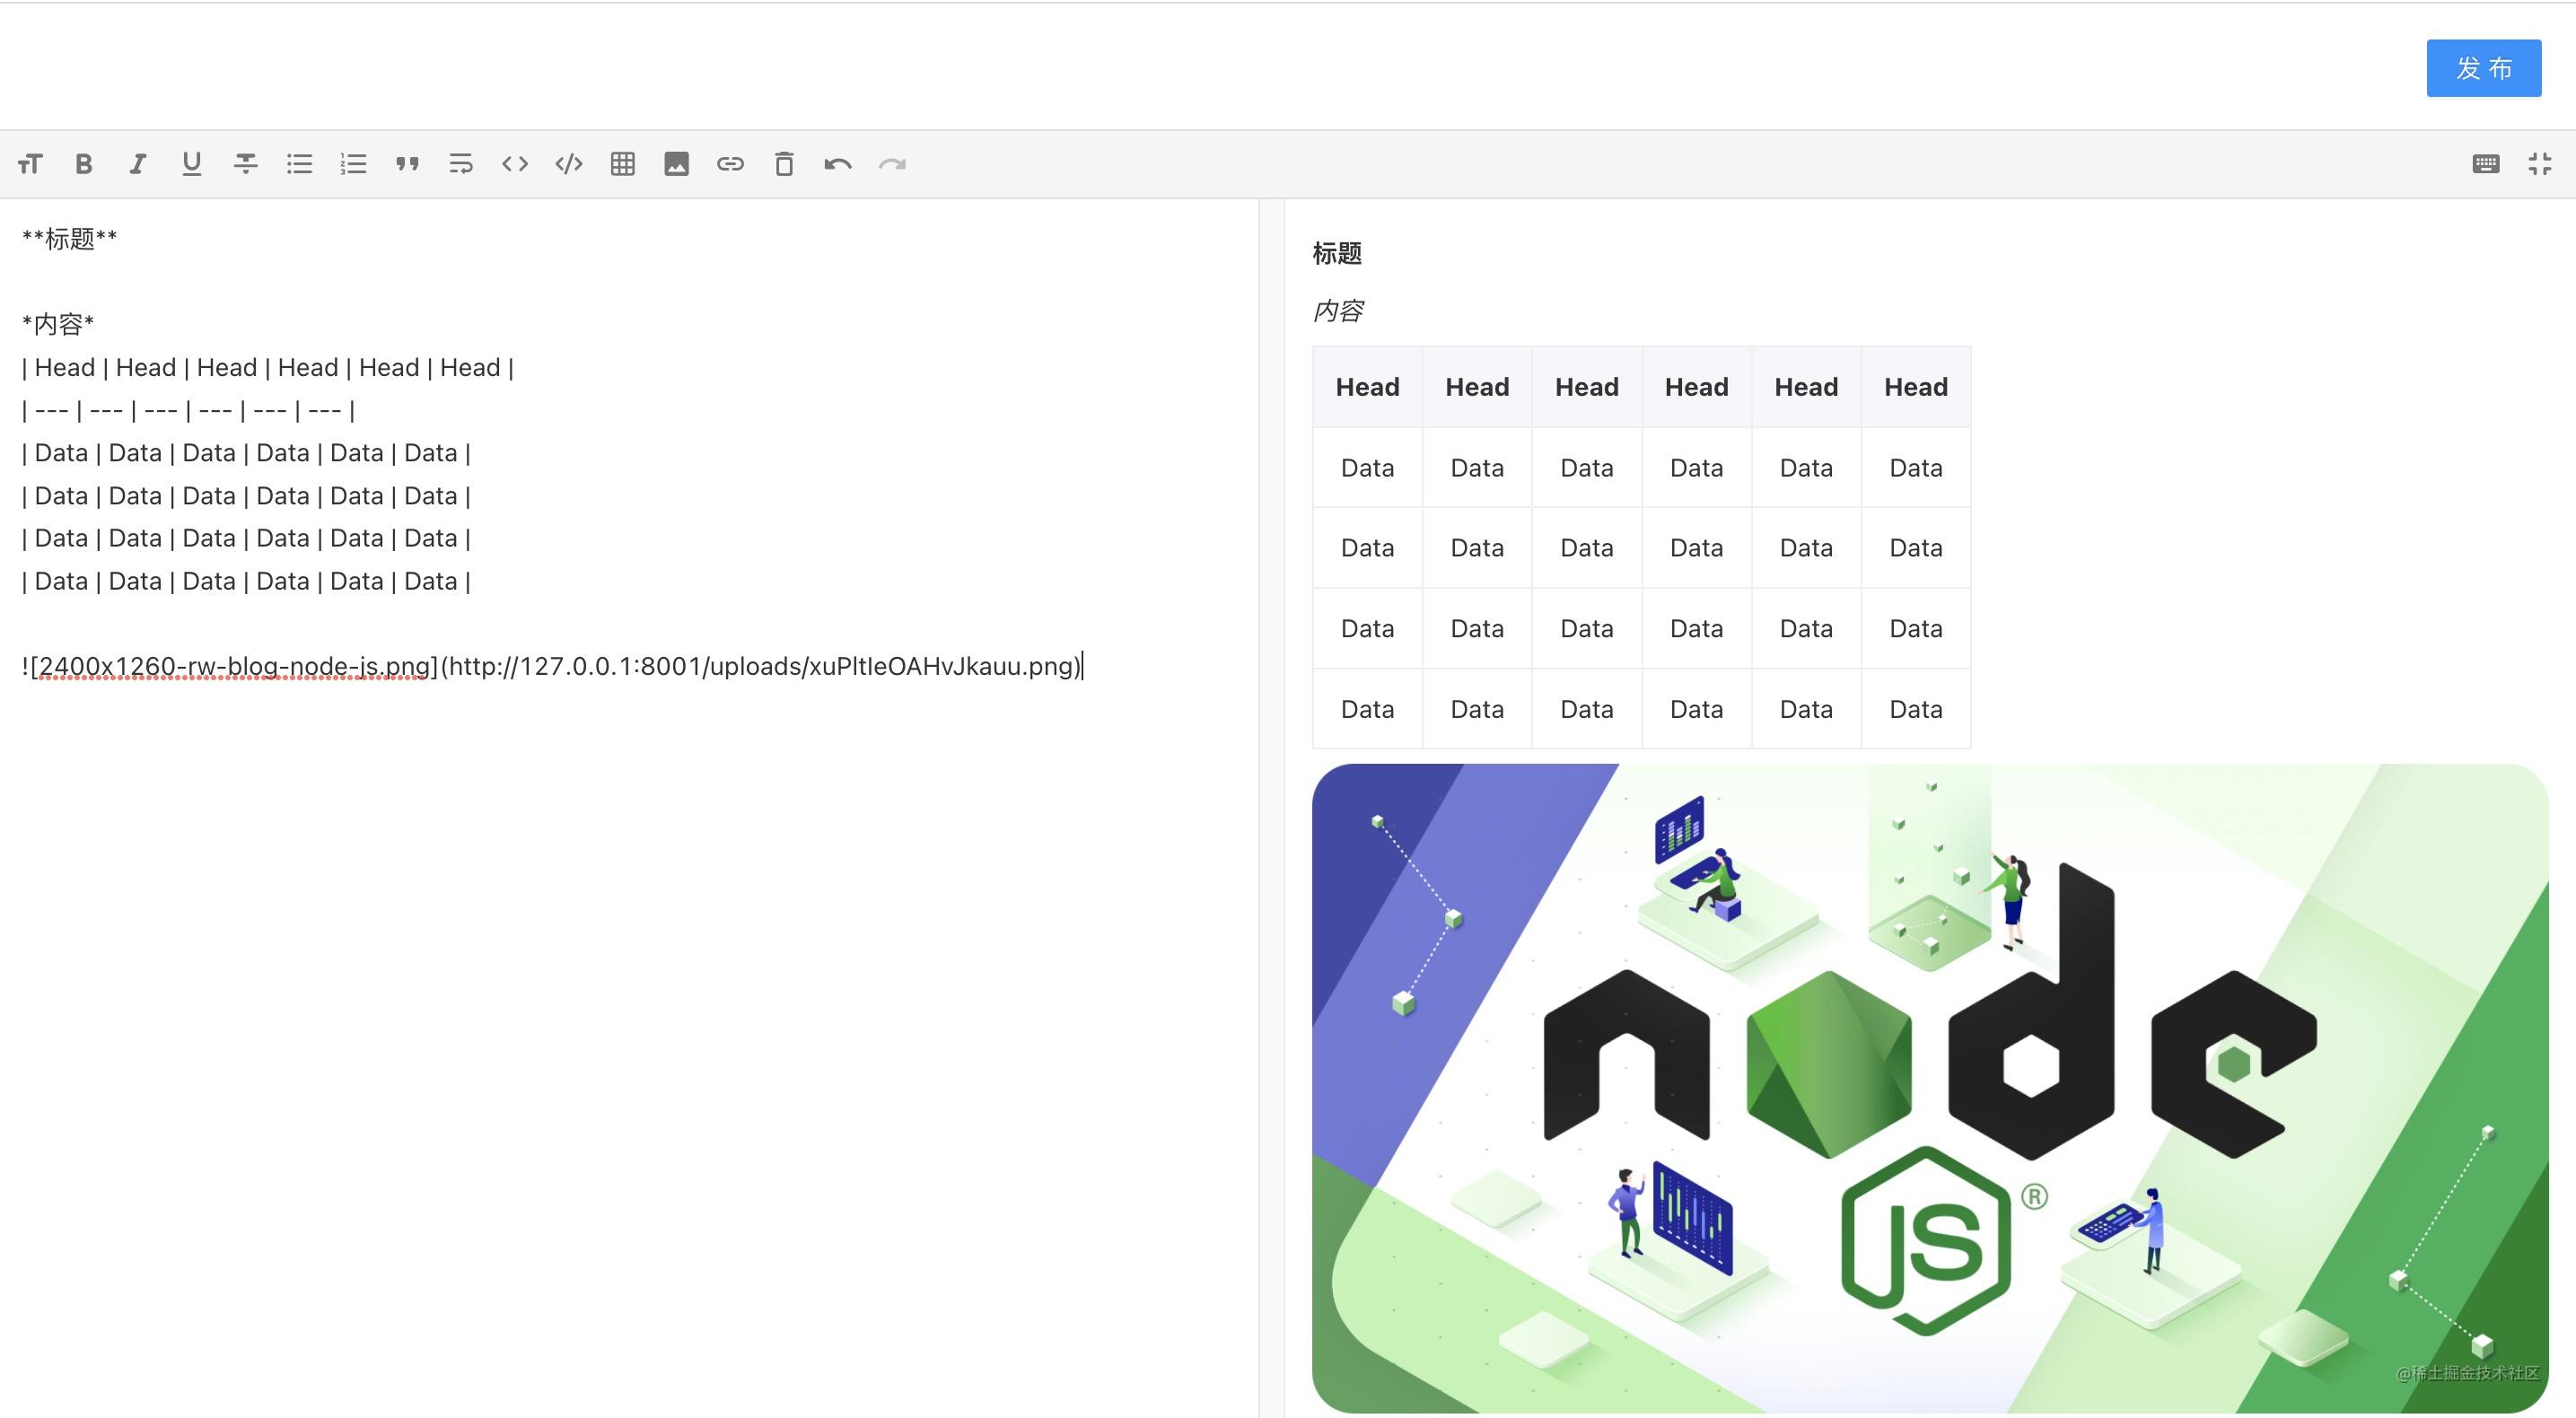2576x1418 pixels.
Task: Open the heading size tool
Action: 30,164
